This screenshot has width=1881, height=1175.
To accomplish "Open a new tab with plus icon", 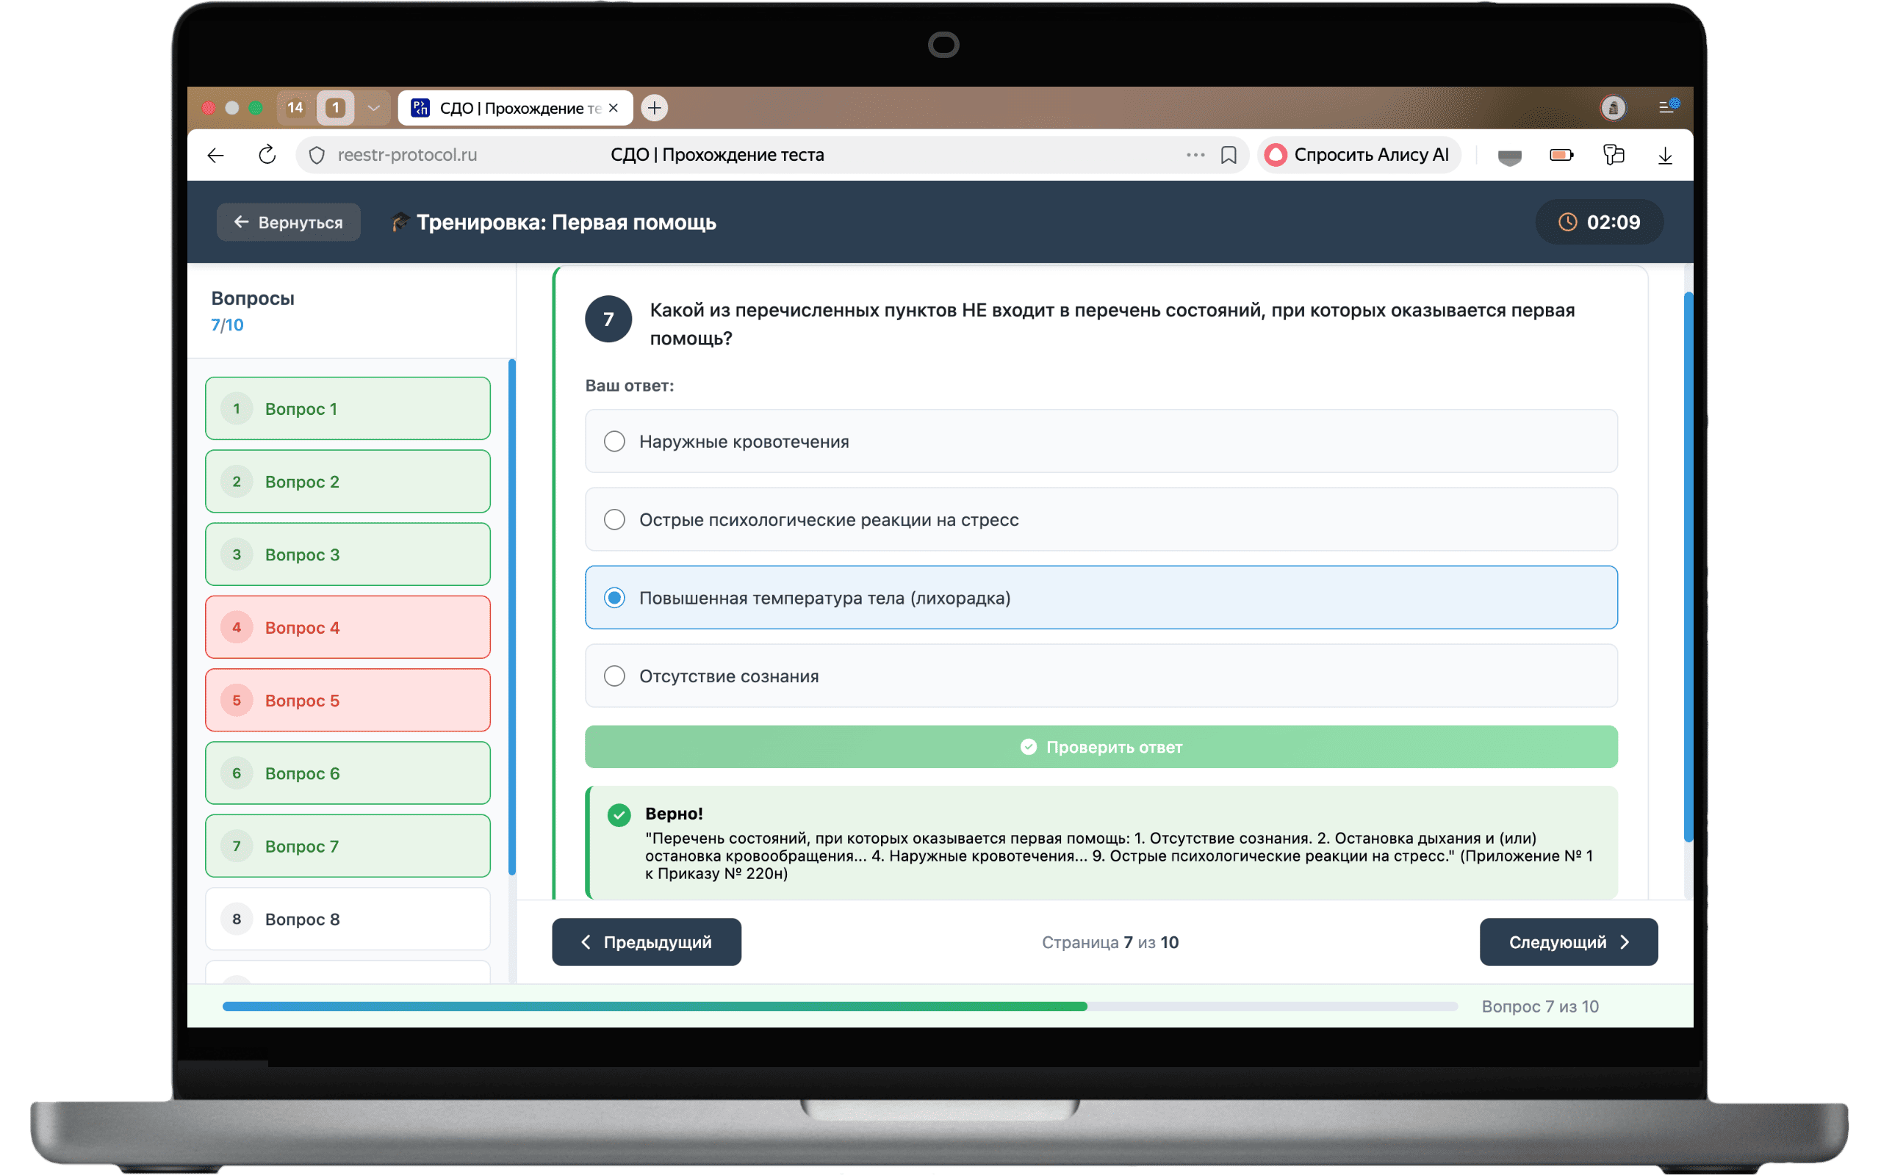I will pos(655,107).
